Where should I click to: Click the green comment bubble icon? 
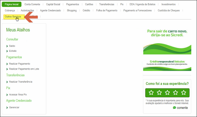pos(174,108)
